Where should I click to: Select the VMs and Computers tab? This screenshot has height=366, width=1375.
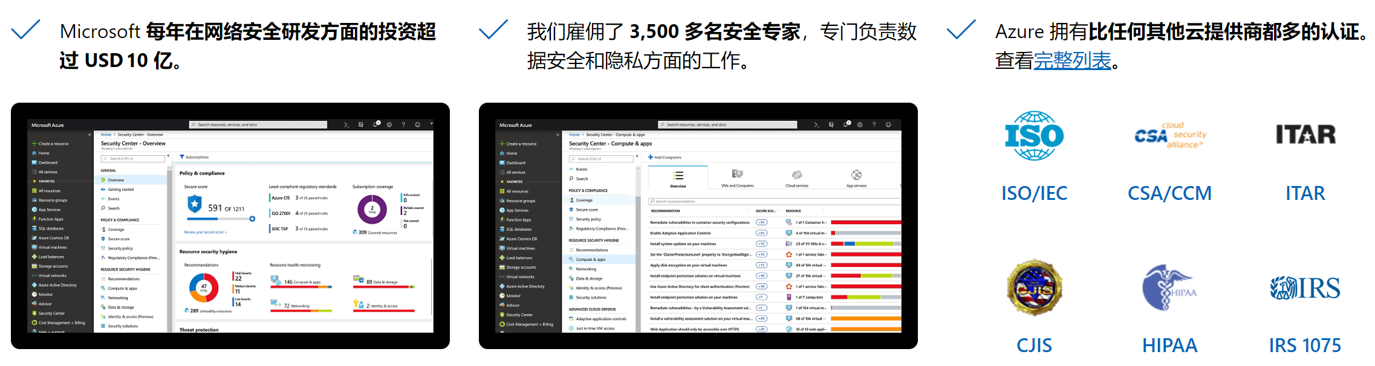737,178
